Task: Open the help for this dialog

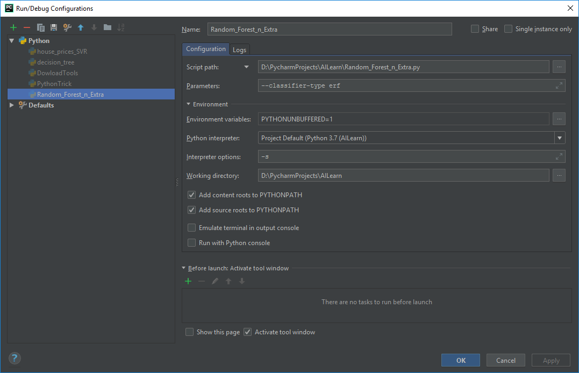Action: [x=15, y=358]
